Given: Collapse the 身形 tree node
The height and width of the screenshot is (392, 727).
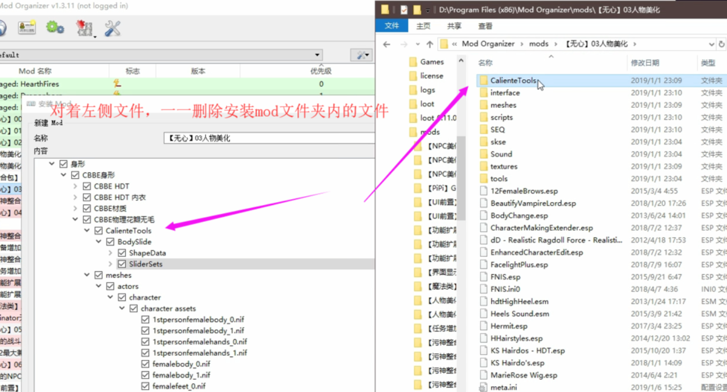Looking at the screenshot, I should [x=52, y=164].
